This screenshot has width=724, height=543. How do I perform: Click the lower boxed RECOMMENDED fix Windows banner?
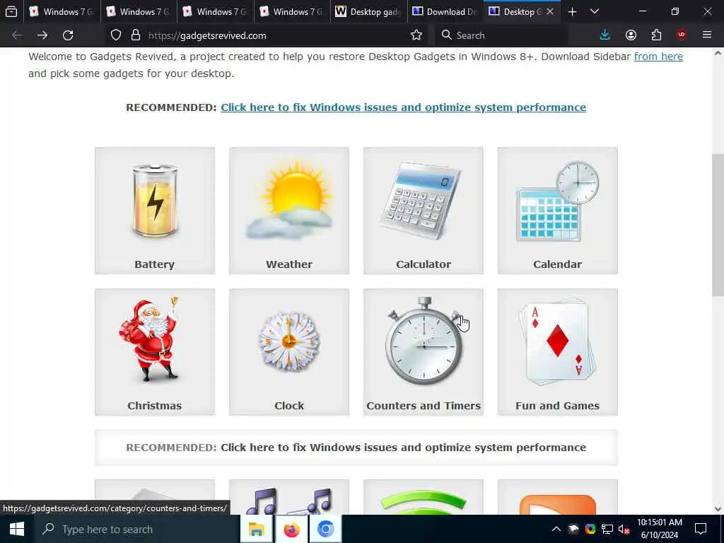[x=356, y=448]
